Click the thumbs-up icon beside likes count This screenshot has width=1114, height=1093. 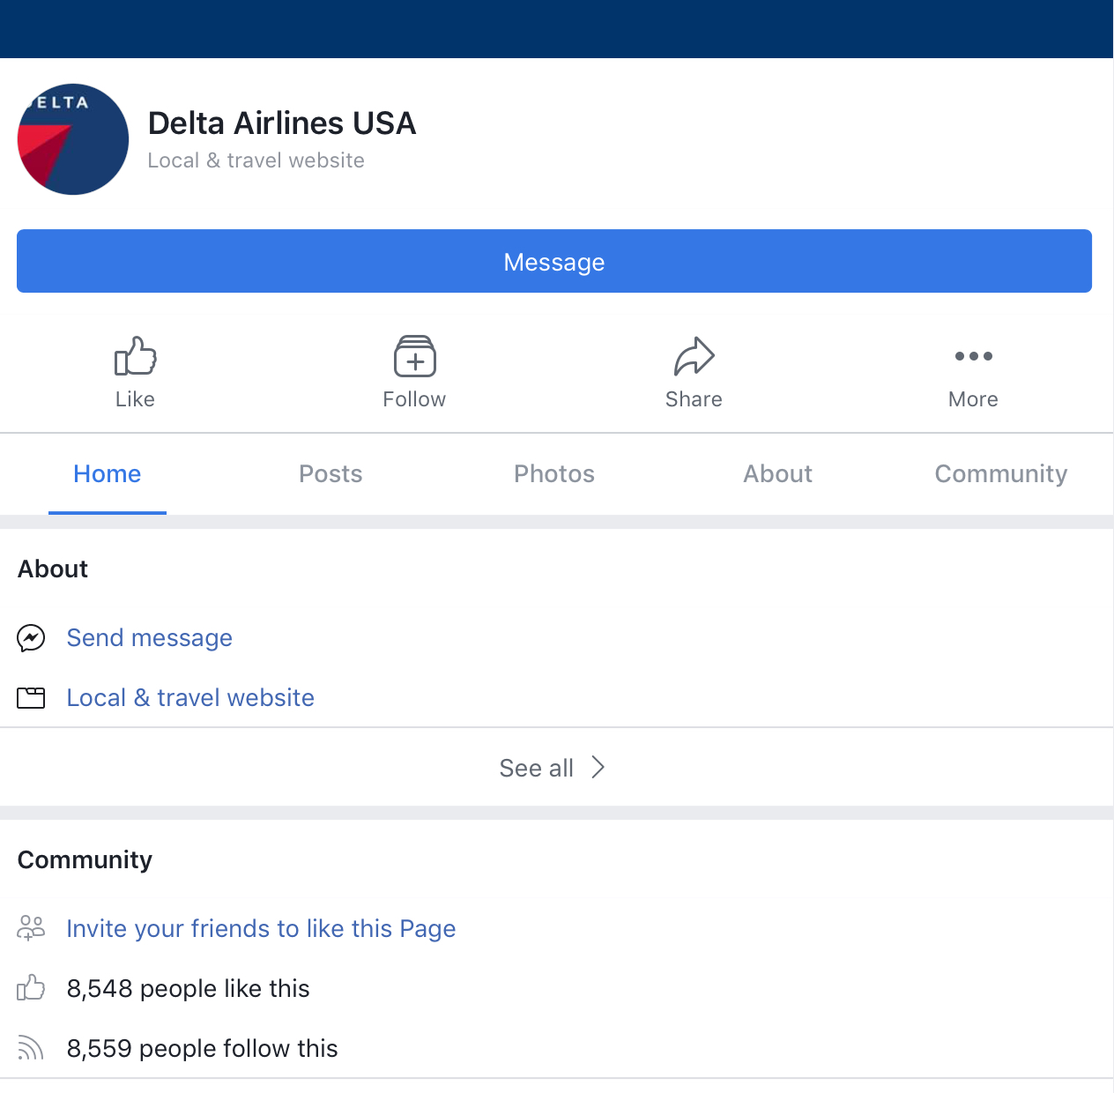[31, 987]
